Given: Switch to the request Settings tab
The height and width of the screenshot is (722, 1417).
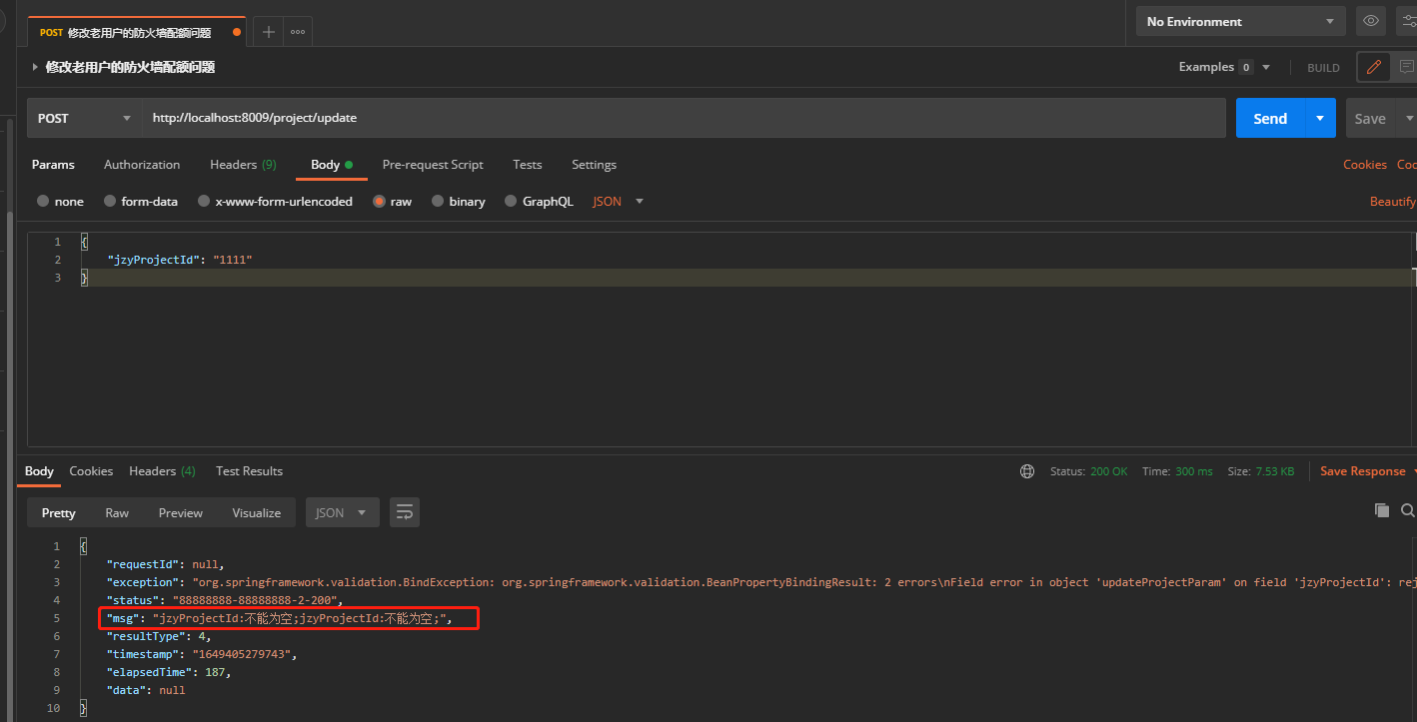Looking at the screenshot, I should coord(594,165).
